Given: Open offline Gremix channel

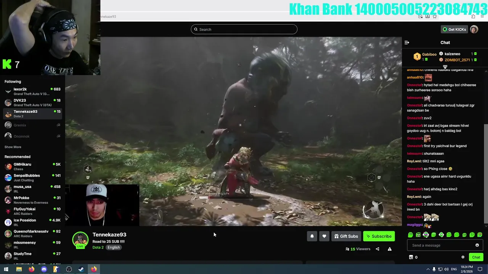Looking at the screenshot, I should point(32,125).
